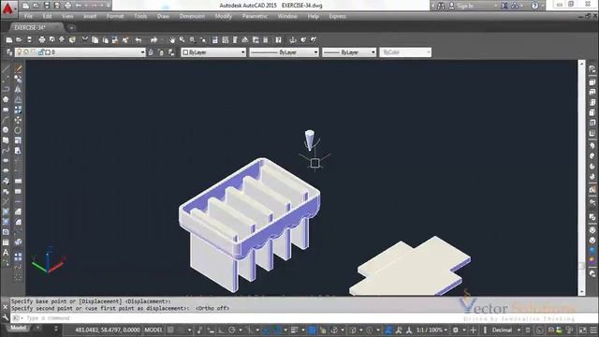This screenshot has width=599, height=337.
Task: Select the Mirror tool in Modify toolbar
Action: point(18,89)
